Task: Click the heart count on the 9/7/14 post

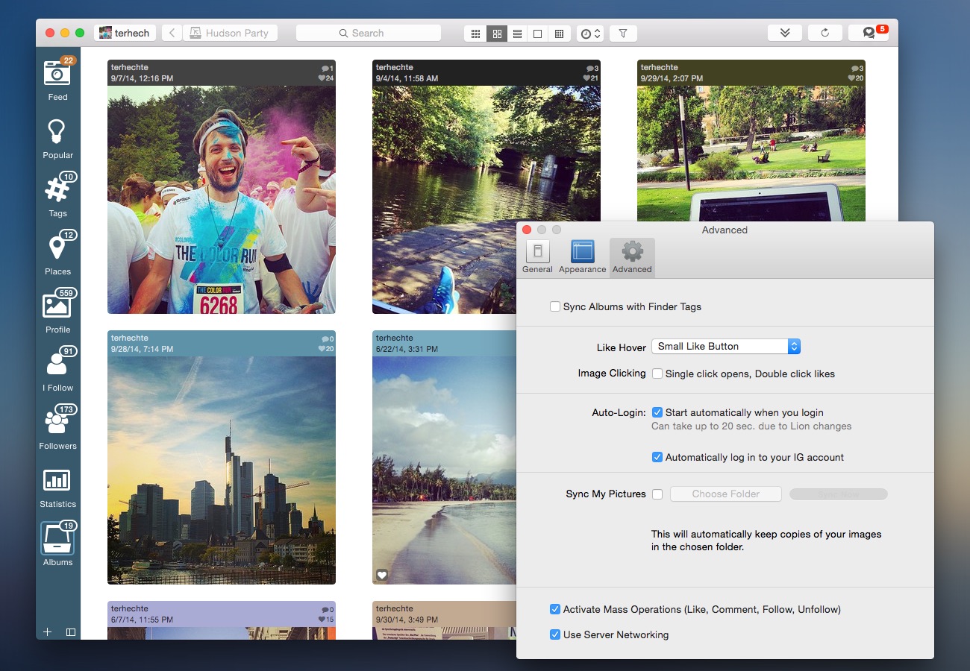Action: [326, 78]
